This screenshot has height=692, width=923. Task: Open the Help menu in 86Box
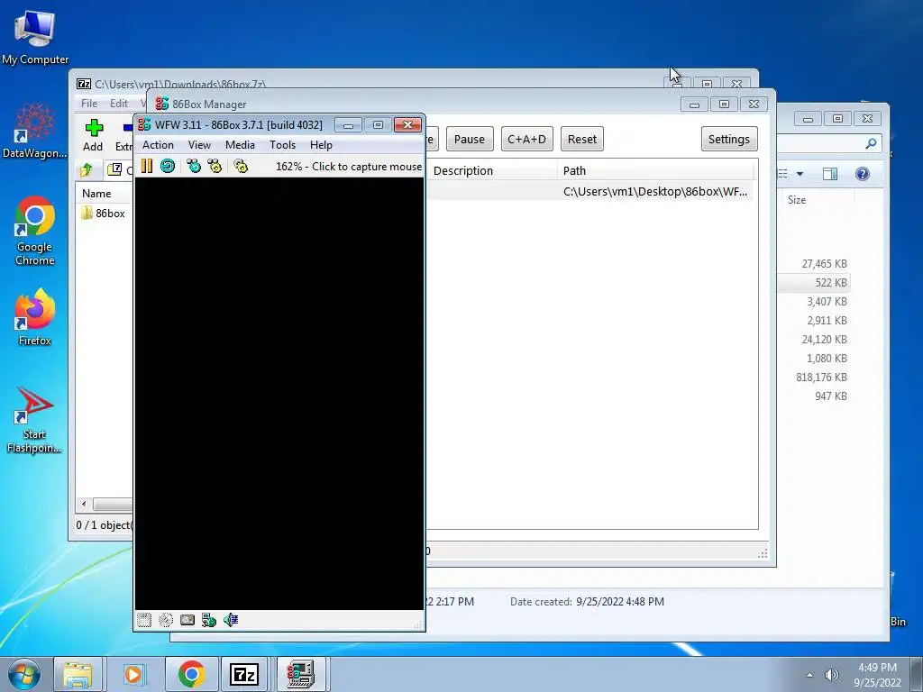[x=321, y=145]
